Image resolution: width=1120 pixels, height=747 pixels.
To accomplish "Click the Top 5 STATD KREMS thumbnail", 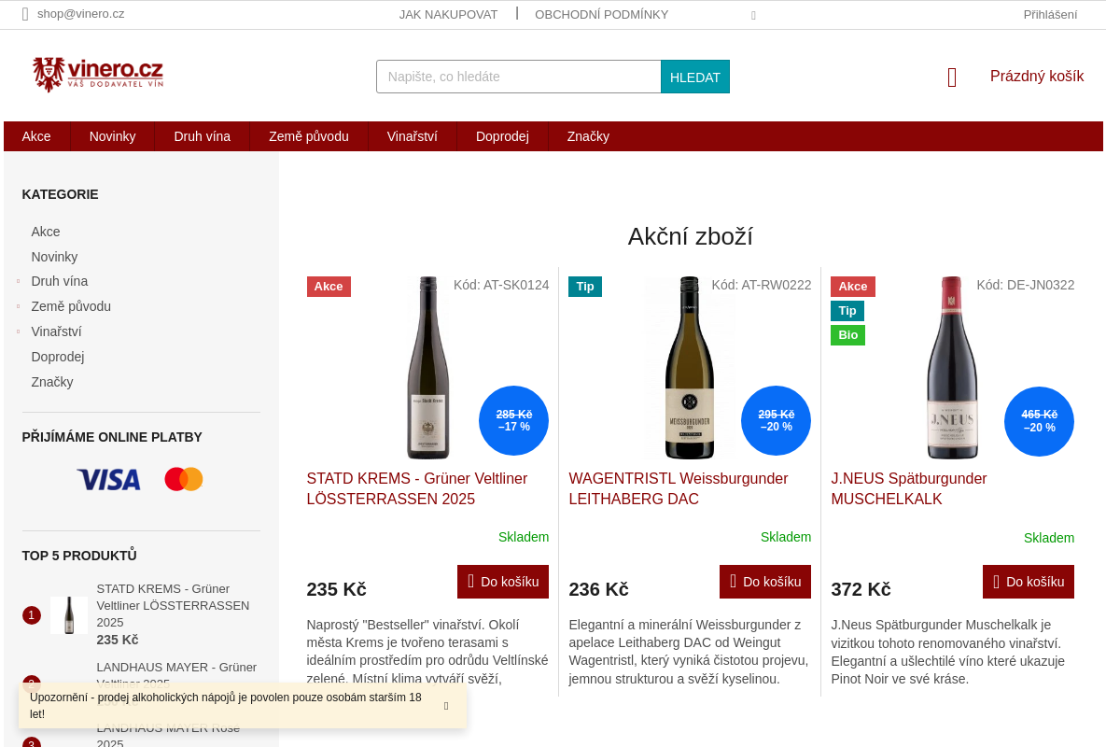I will coord(69,615).
